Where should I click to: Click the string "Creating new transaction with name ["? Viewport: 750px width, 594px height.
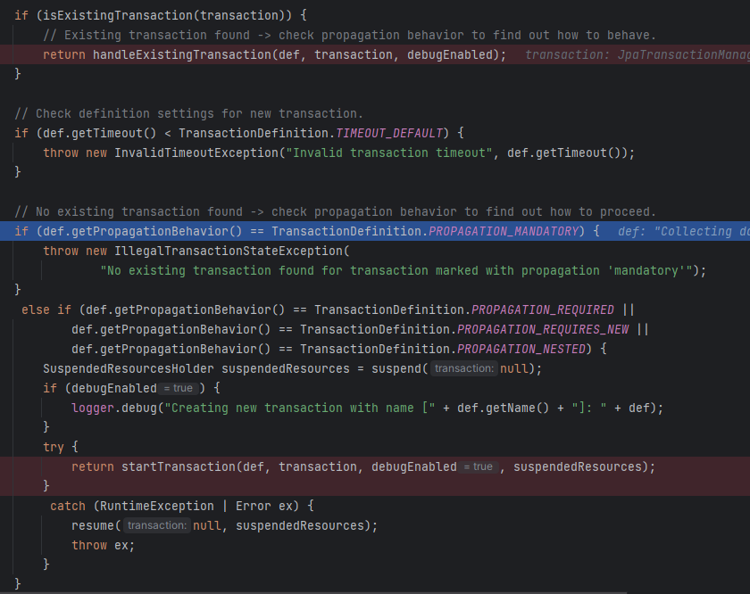(300, 408)
